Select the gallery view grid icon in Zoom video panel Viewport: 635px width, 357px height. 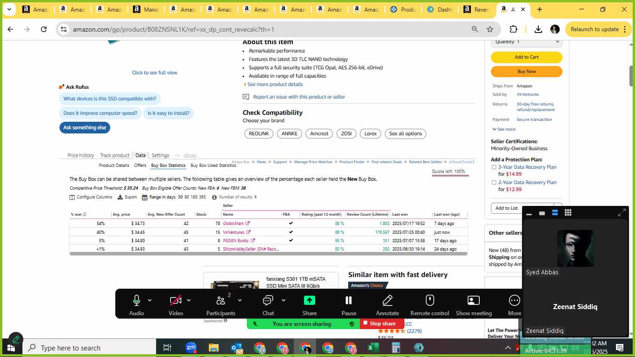point(568,213)
